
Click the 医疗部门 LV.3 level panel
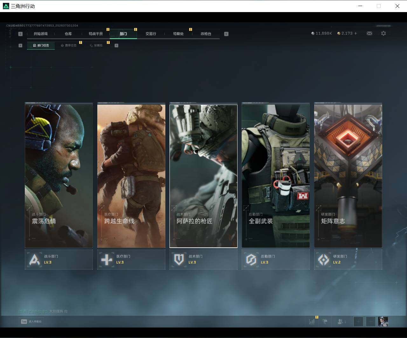131,259
